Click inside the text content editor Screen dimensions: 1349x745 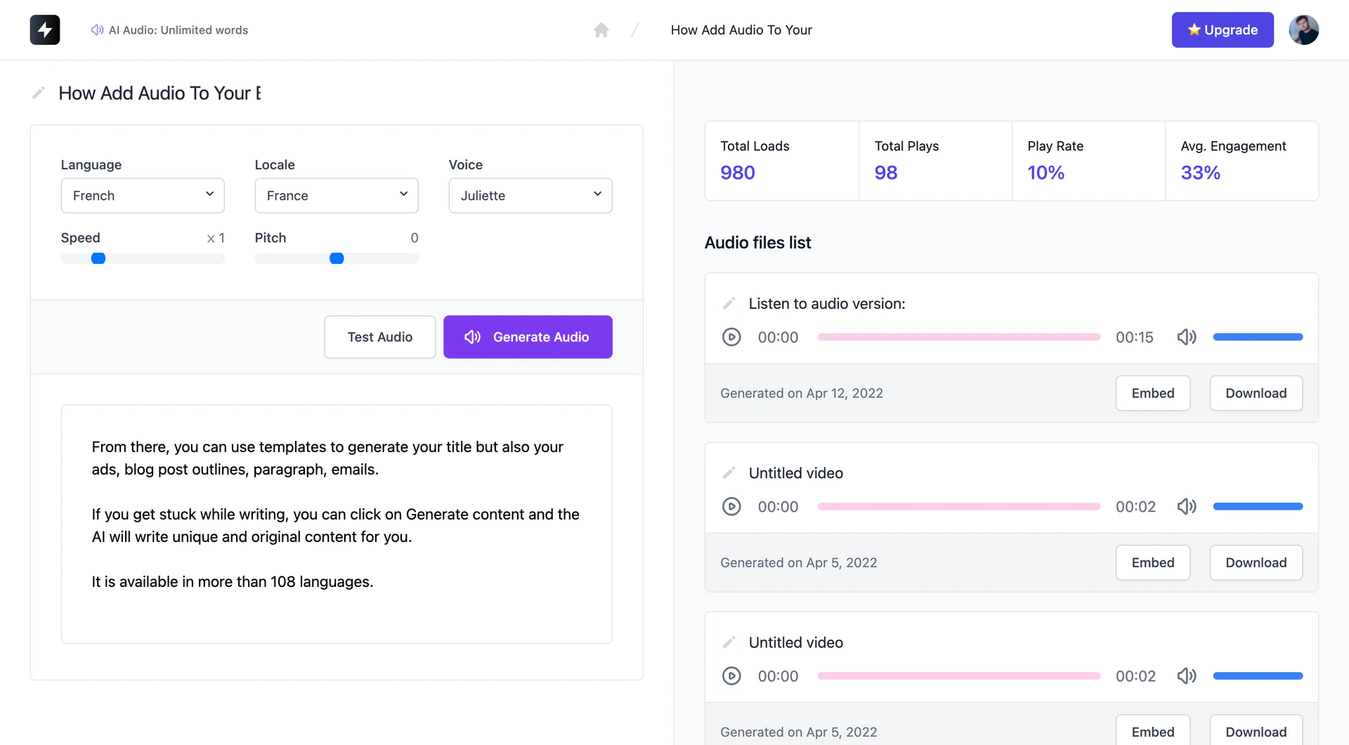337,523
